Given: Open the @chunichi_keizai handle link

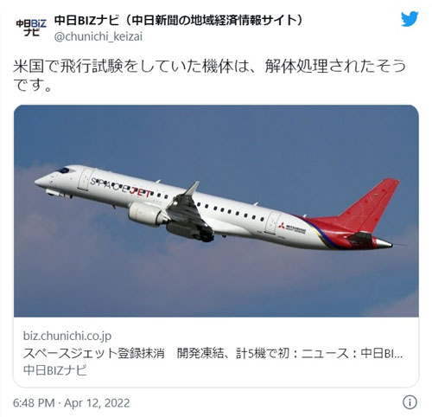Looking at the screenshot, I should coord(98,37).
